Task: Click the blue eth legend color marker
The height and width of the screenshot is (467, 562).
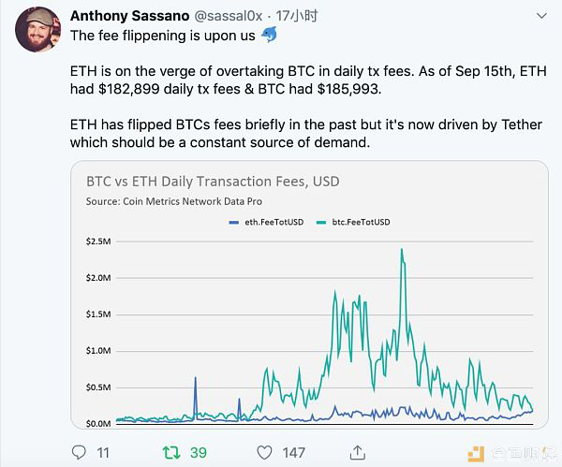Action: coord(233,223)
